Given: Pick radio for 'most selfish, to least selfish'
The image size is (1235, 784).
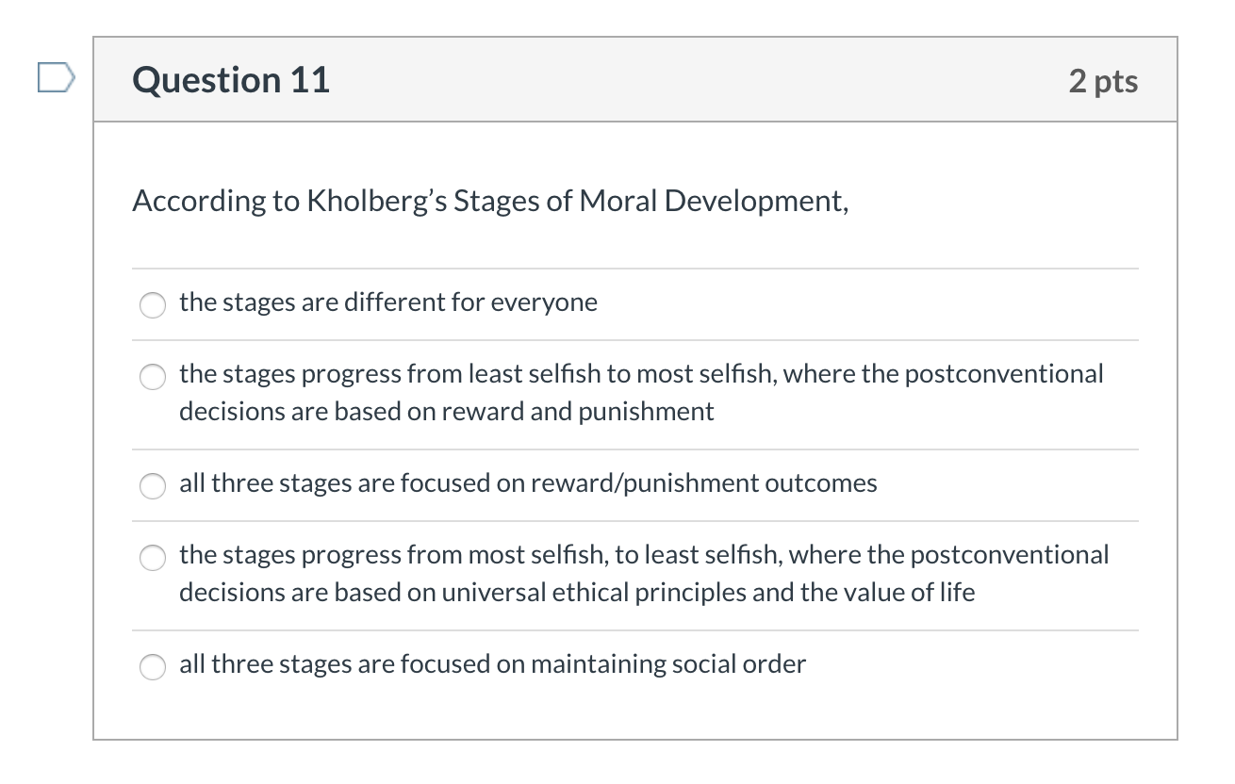Looking at the screenshot, I should (x=152, y=557).
